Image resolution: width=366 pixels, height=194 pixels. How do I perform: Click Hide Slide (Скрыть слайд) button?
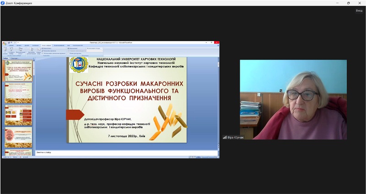[38, 51]
